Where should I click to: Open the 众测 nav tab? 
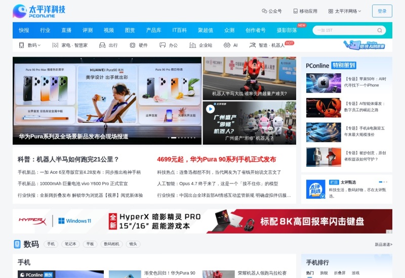pos(229,30)
